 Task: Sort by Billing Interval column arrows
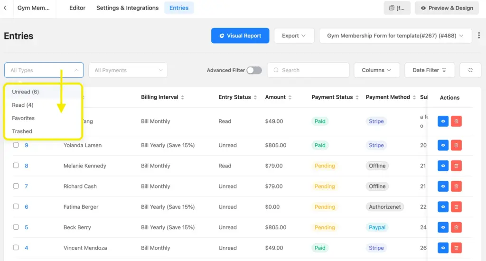[x=183, y=97]
